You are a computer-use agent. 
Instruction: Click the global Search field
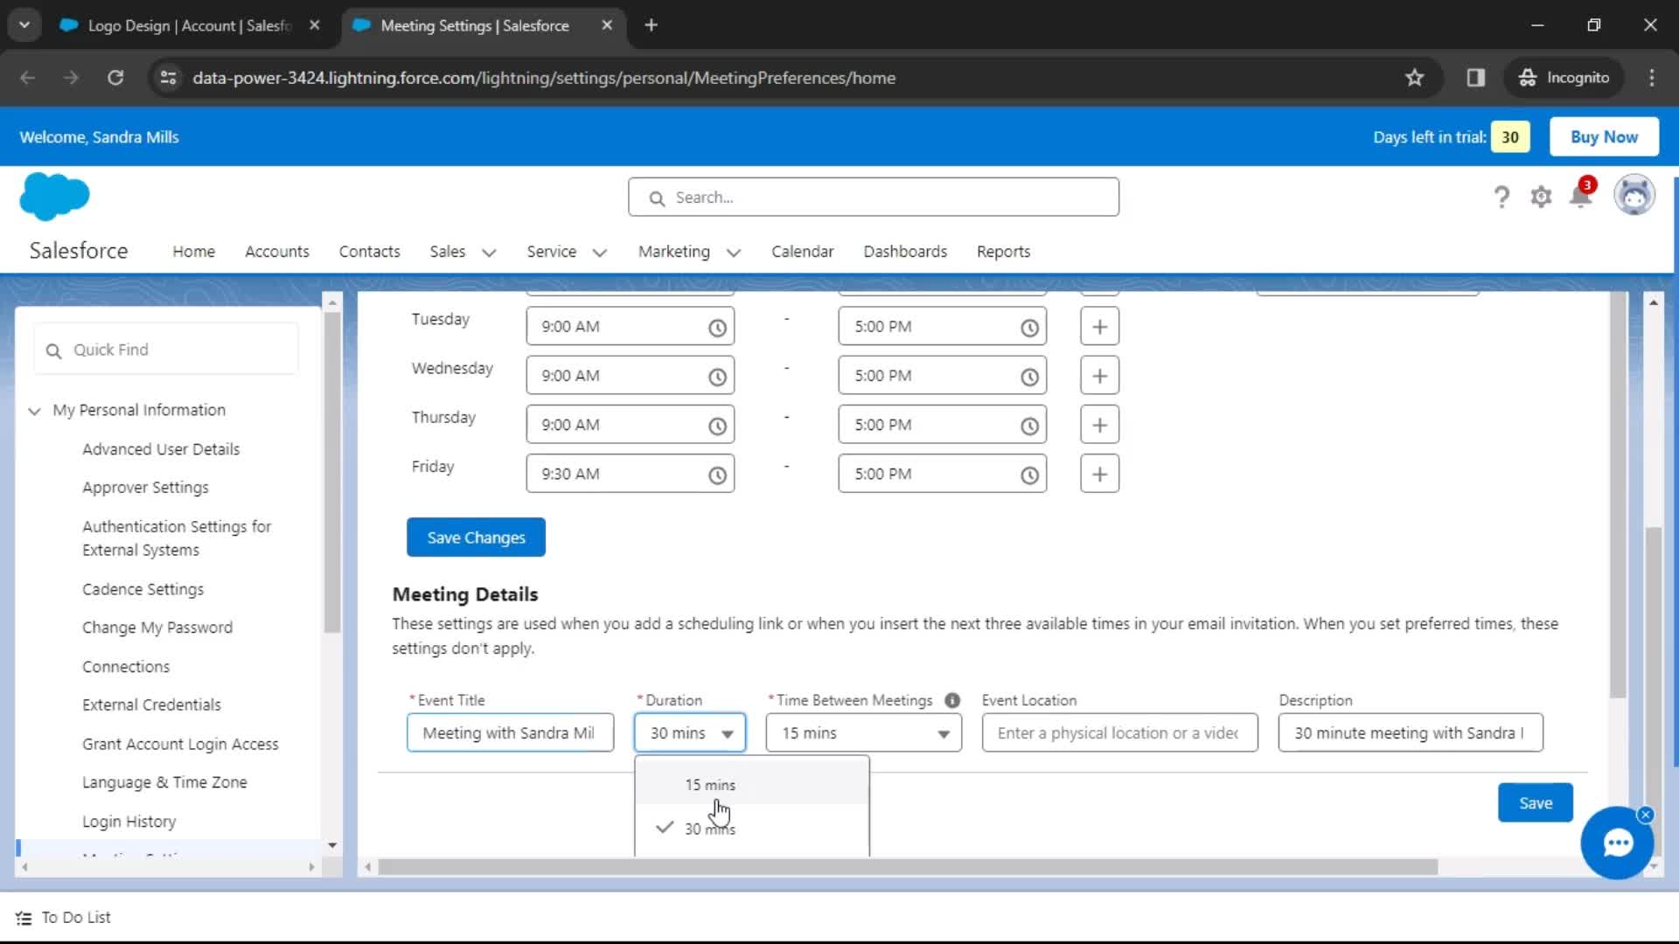873,198
